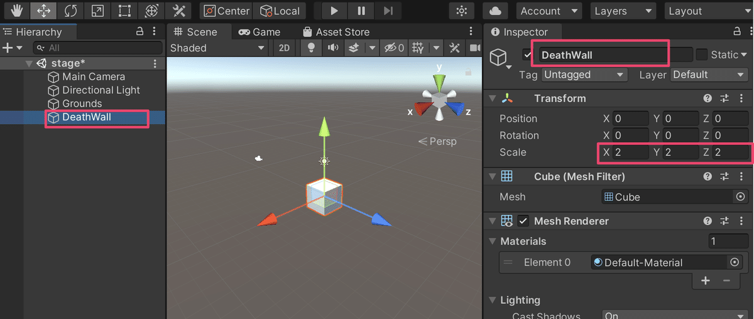Open the Layers dropdown
The image size is (754, 319).
coord(623,11)
